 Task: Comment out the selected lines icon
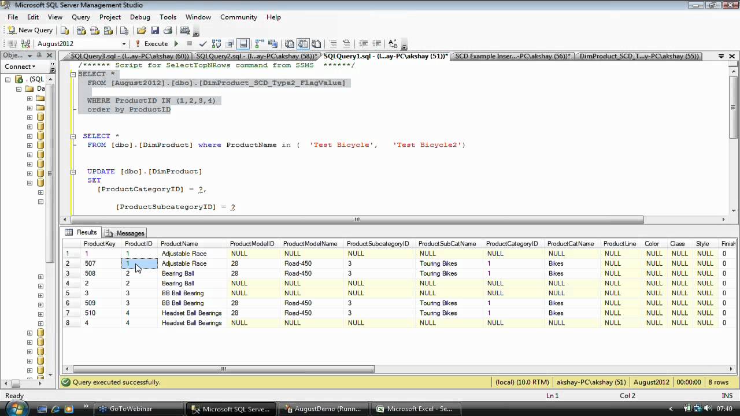pyautogui.click(x=333, y=43)
